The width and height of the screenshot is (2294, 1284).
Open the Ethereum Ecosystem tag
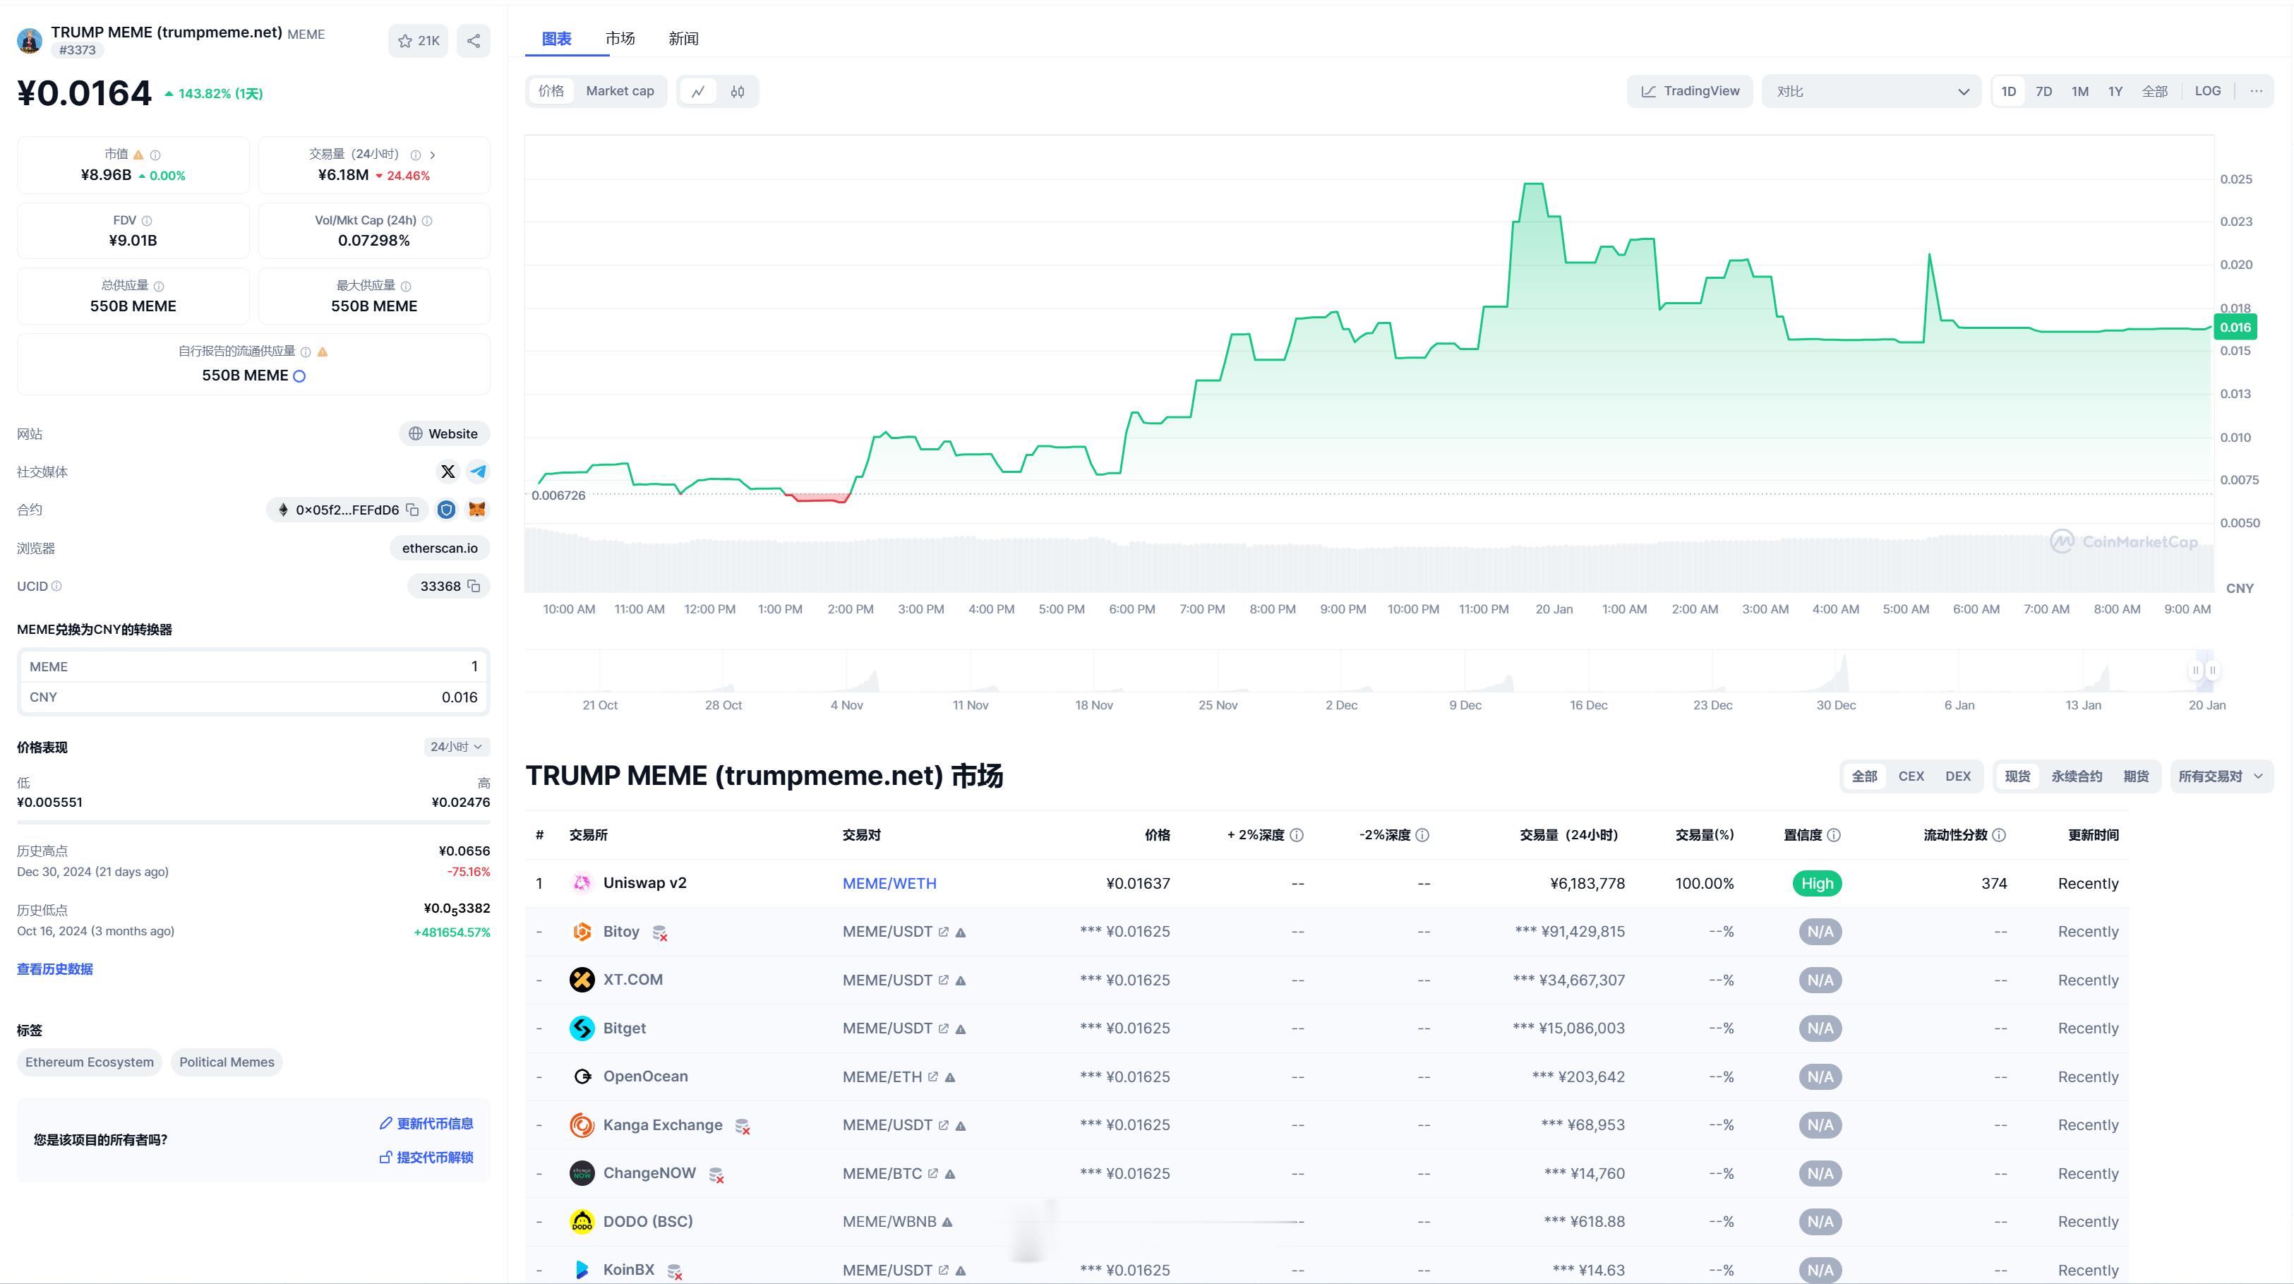[89, 1062]
